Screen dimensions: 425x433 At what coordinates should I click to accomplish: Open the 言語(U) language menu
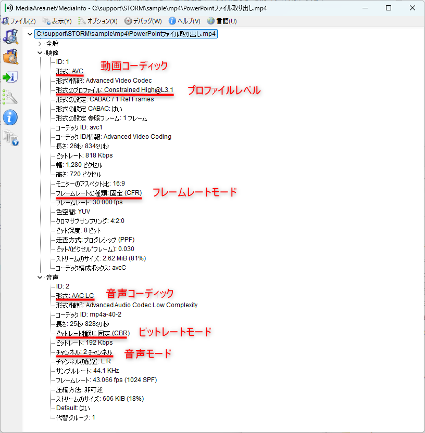222,21
